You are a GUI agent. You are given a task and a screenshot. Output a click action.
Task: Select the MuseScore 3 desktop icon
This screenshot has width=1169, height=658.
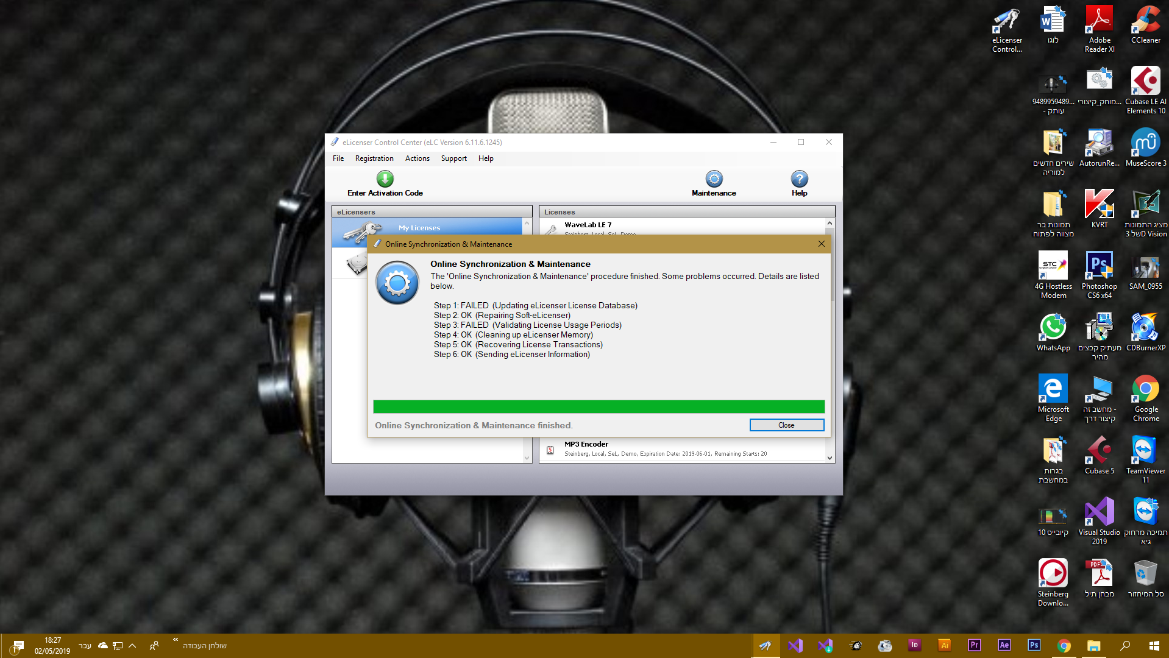point(1146,148)
